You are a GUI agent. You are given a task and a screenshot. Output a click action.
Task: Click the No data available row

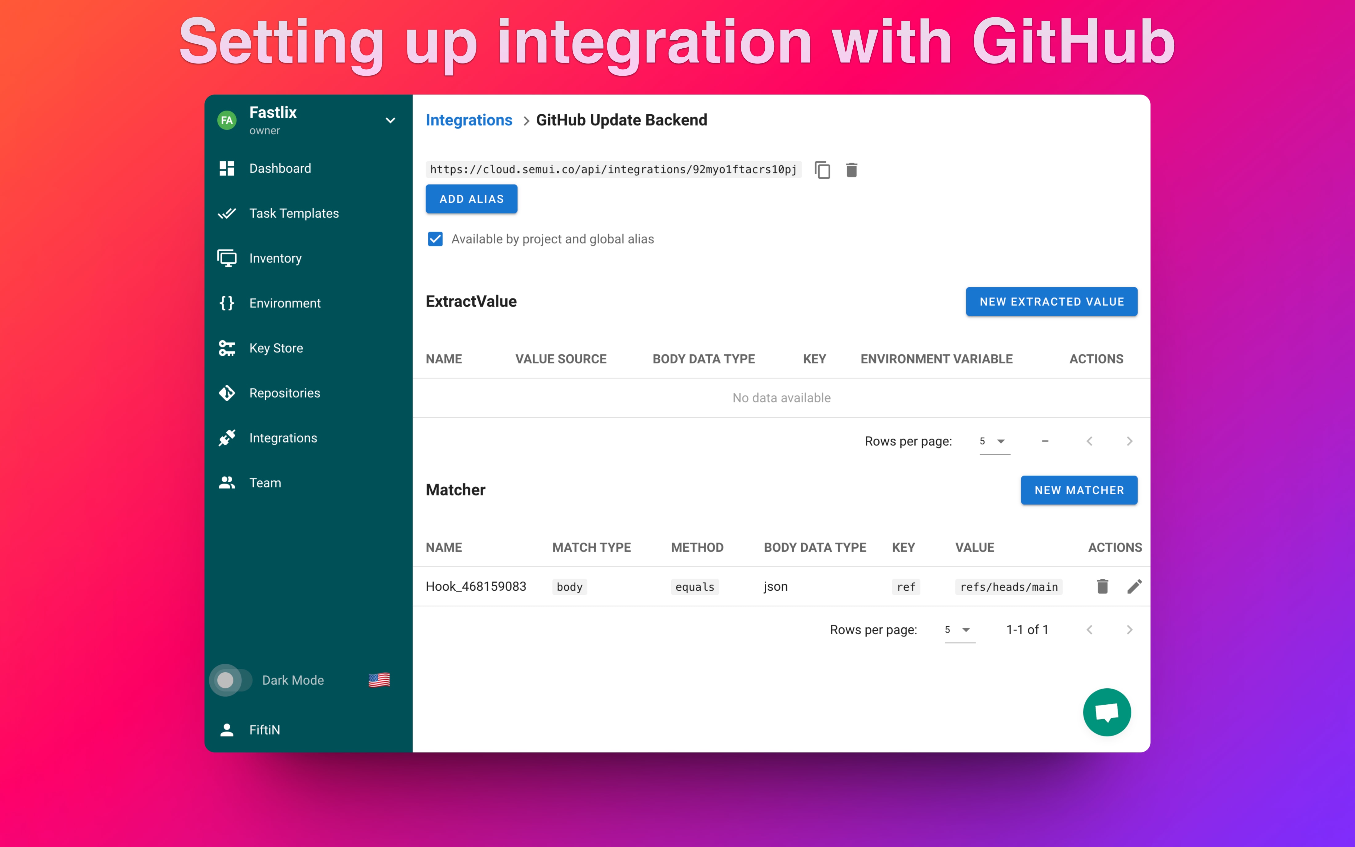pyautogui.click(x=781, y=398)
